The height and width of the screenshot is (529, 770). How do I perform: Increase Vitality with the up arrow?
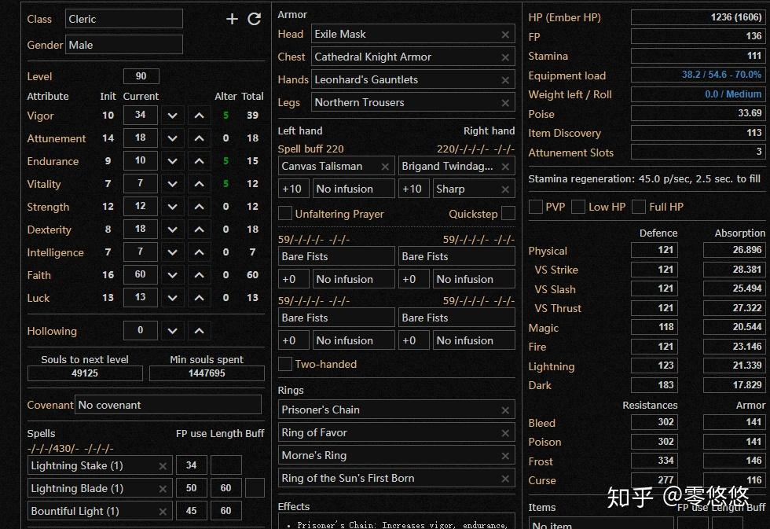click(199, 184)
